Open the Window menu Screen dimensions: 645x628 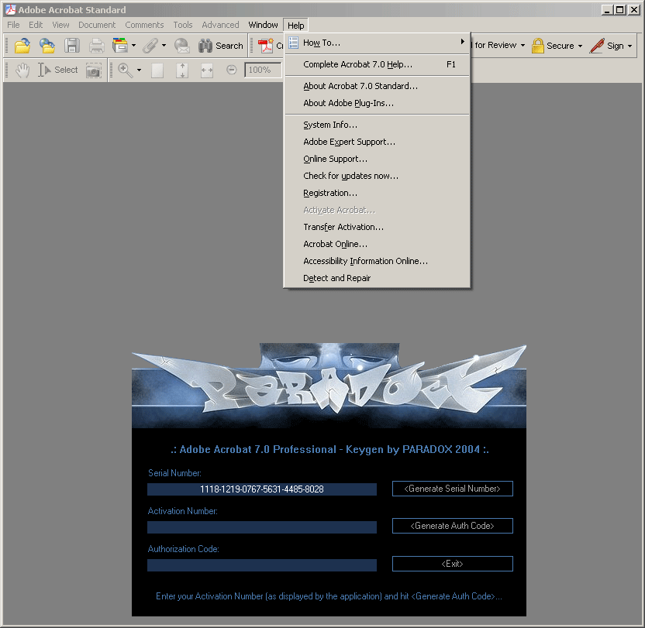click(264, 25)
